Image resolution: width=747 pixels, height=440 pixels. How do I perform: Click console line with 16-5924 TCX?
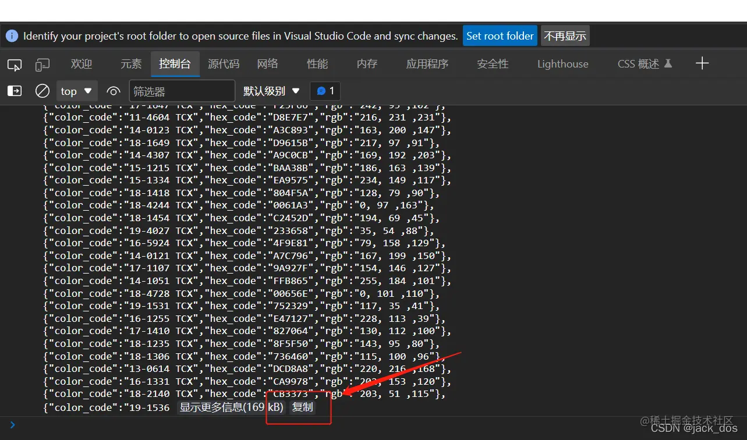(245, 243)
